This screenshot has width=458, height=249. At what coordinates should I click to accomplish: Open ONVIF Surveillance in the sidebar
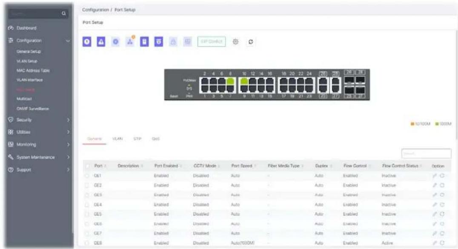pyautogui.click(x=33, y=109)
